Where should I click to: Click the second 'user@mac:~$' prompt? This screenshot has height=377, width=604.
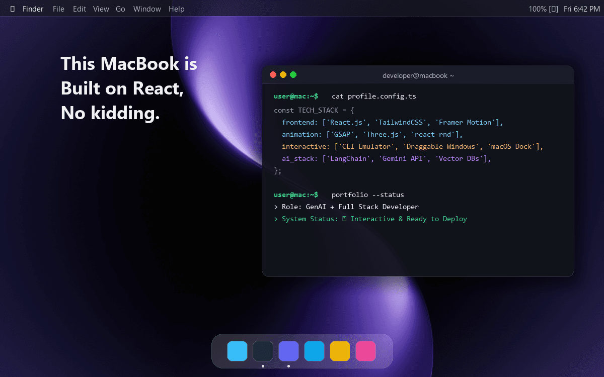(x=296, y=195)
